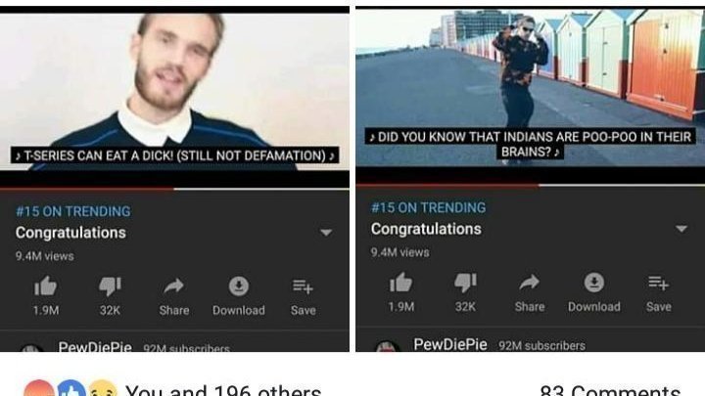Tap the Download icon on left video
Viewport: 705px width, 396px height.
coord(239,286)
